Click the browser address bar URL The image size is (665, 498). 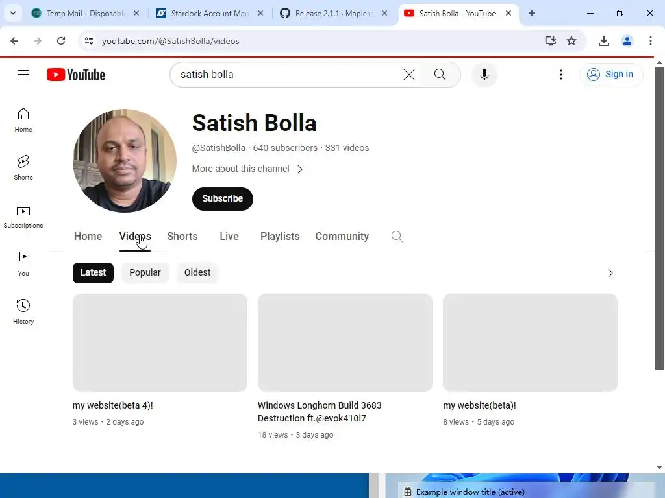(171, 41)
